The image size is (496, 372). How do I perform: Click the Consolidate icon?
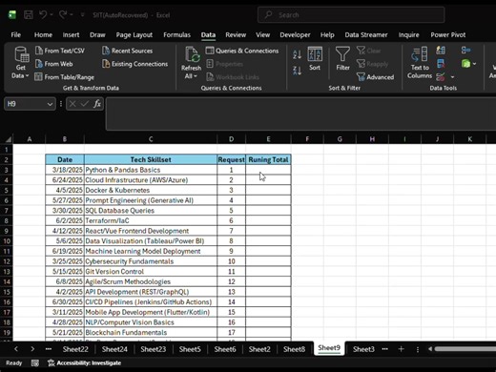coord(465,51)
